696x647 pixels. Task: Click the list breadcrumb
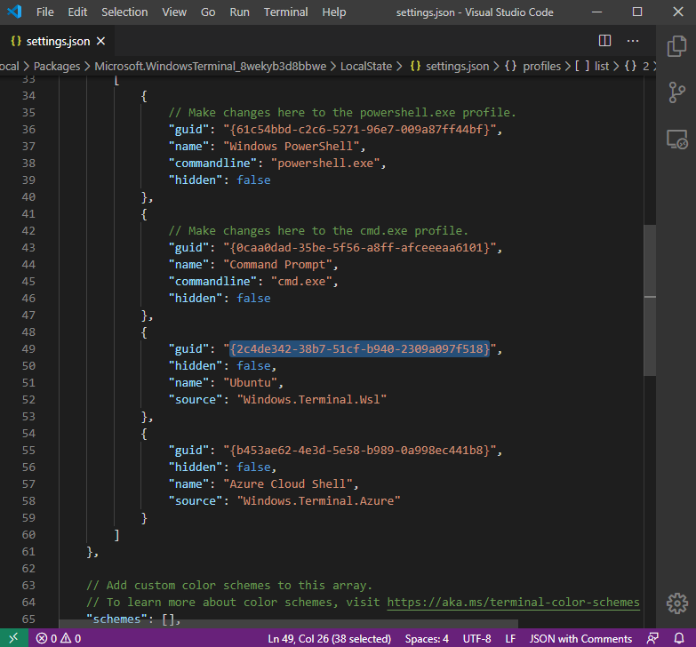(592, 66)
